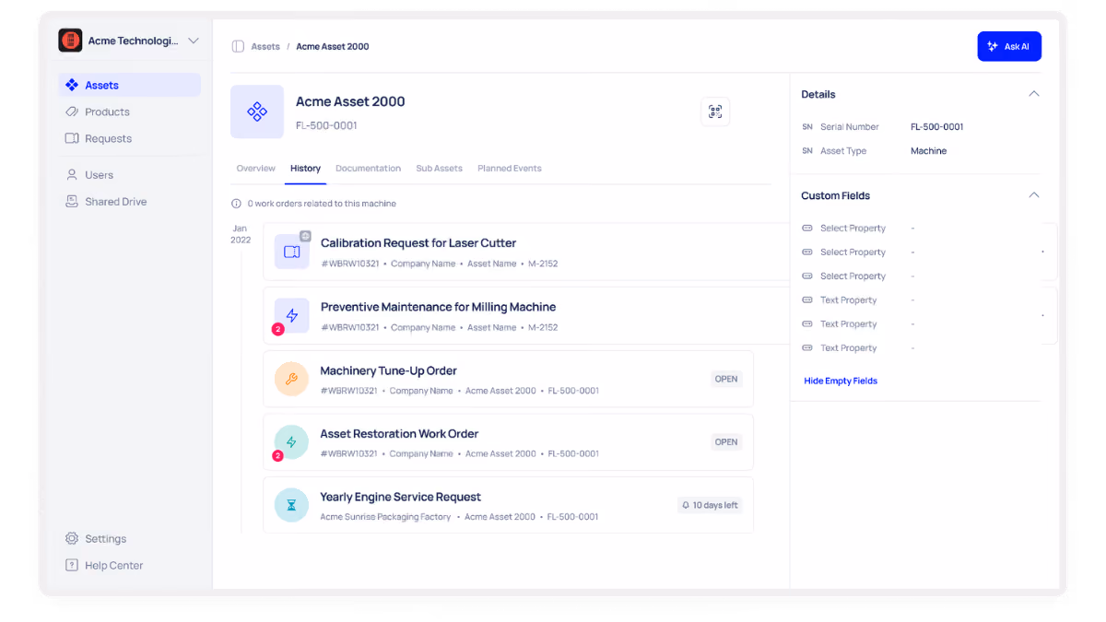This screenshot has width=1106, height=622.
Task: Select Assets in the sidebar
Action: (130, 85)
